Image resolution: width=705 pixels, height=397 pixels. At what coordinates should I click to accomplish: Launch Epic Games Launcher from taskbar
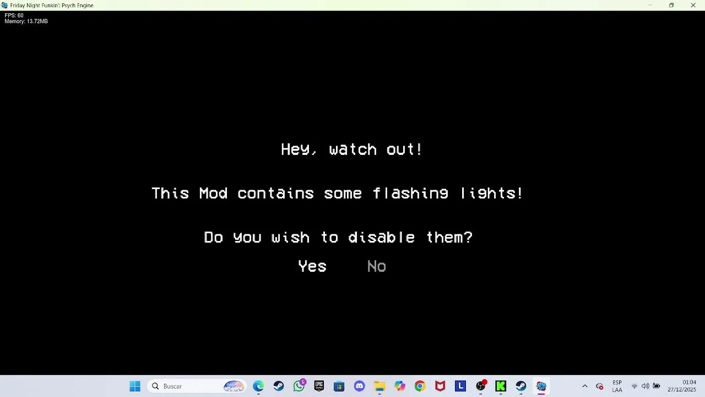[x=319, y=387]
